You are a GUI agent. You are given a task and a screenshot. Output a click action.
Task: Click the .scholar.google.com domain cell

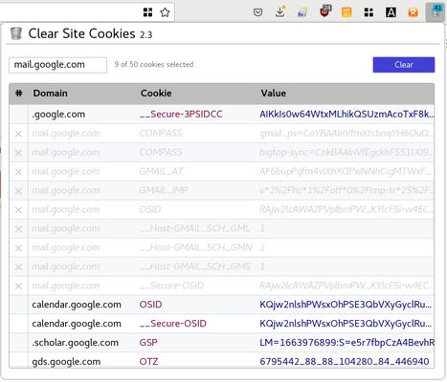click(x=75, y=343)
